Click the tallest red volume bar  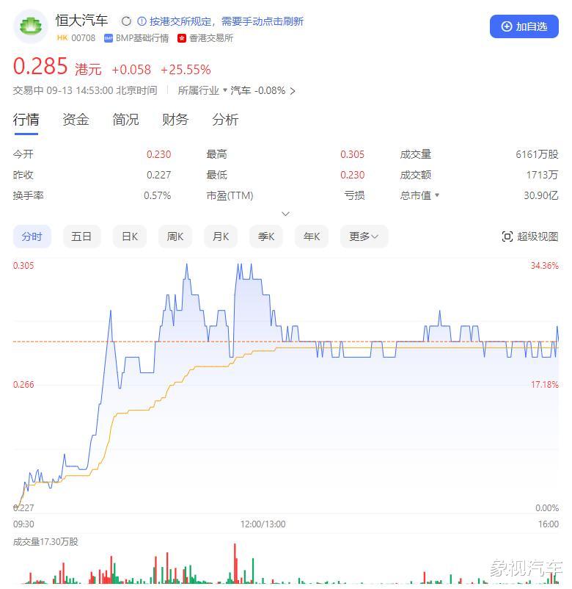point(235,563)
